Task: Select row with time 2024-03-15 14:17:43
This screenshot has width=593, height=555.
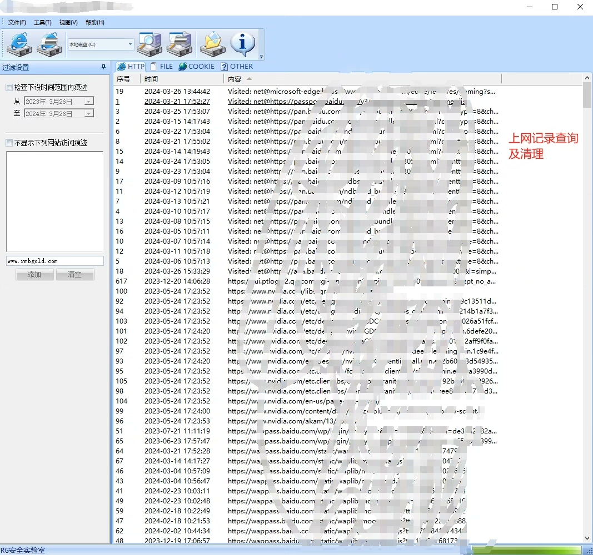Action: pyautogui.click(x=306, y=122)
